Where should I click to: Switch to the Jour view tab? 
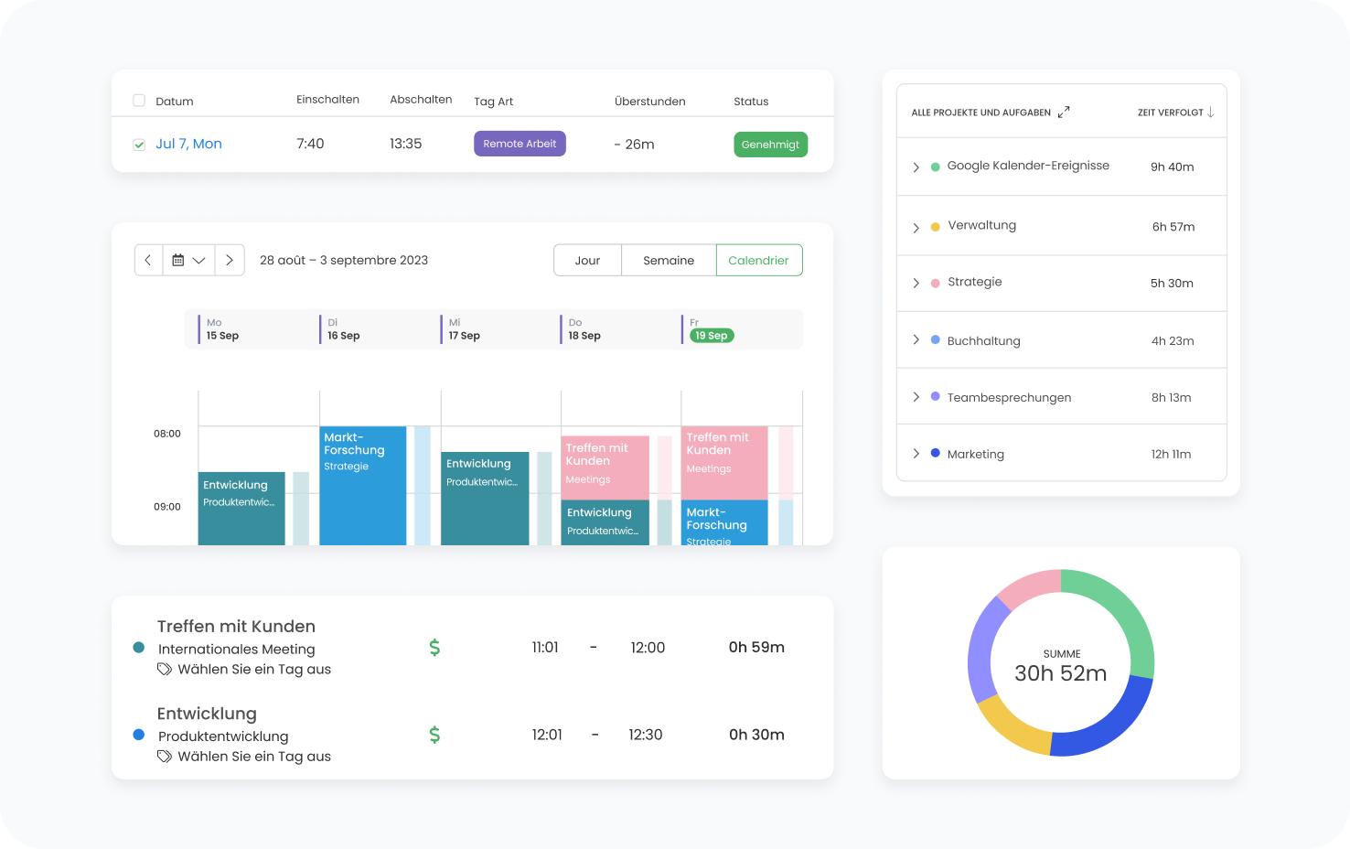[587, 261]
